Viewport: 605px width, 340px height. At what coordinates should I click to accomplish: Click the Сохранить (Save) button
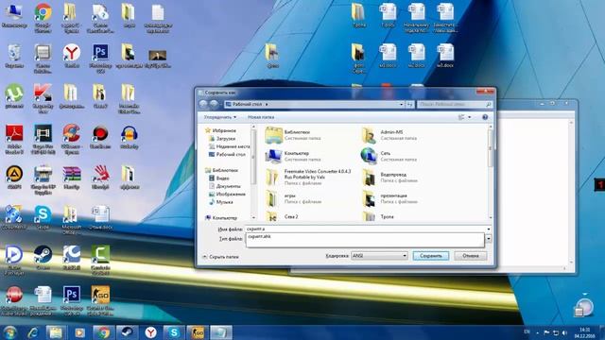coord(431,256)
